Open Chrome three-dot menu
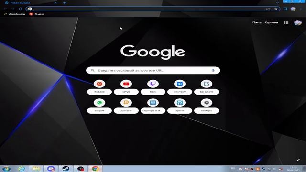Screen dimensions: 306x172 coord(301,9)
